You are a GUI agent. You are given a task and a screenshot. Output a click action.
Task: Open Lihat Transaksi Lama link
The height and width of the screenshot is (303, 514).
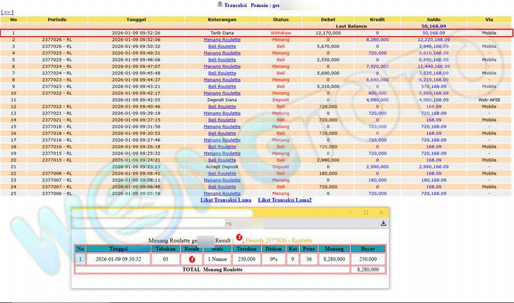226,200
